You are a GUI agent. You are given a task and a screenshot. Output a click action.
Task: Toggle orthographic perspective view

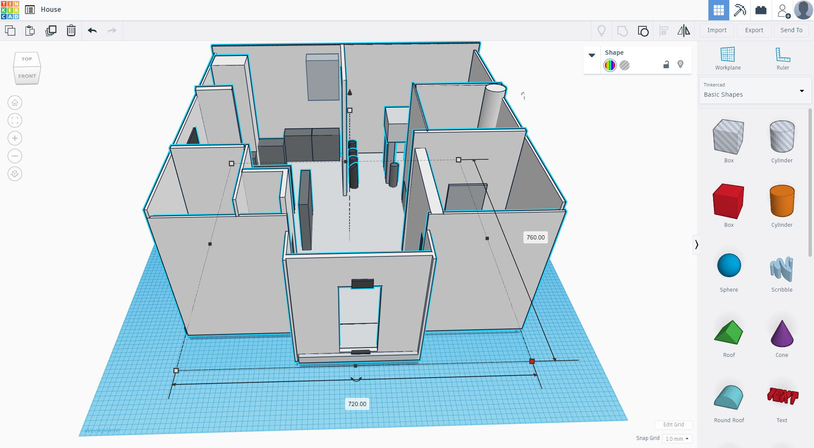coord(15,174)
